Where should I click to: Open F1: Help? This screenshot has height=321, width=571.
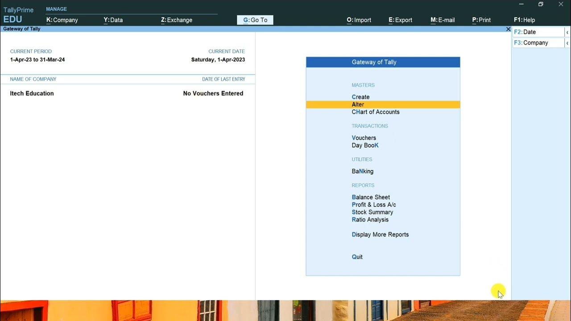click(x=524, y=20)
